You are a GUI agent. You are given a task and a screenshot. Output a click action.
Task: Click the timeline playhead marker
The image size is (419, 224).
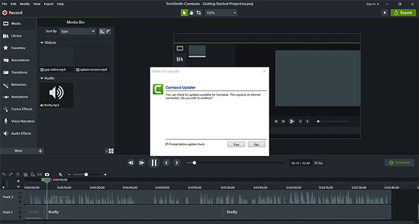47,180
